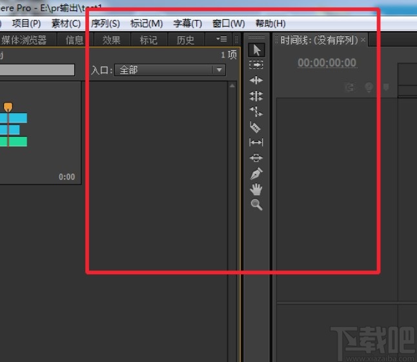Open the 字幕(T) menu
417x362 pixels.
point(187,24)
